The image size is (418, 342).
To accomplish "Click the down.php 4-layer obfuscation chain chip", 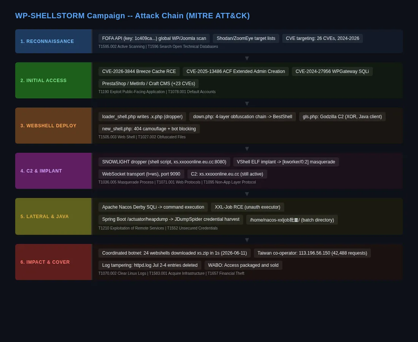I will pyautogui.click(x=242, y=117).
